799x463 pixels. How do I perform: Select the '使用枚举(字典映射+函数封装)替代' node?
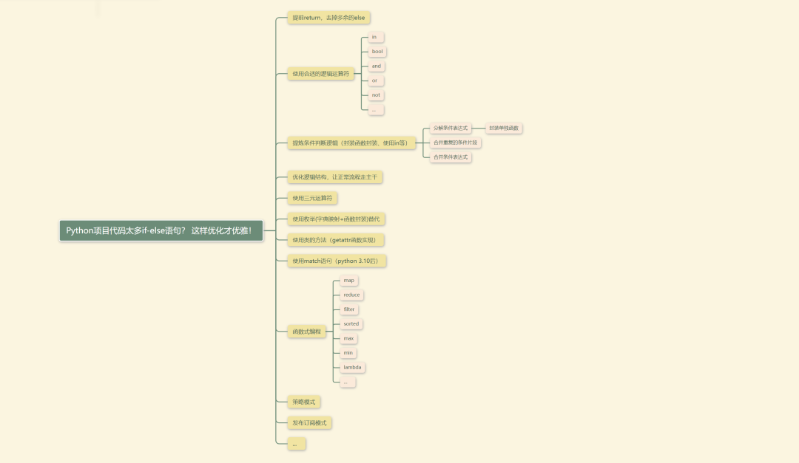click(x=337, y=219)
